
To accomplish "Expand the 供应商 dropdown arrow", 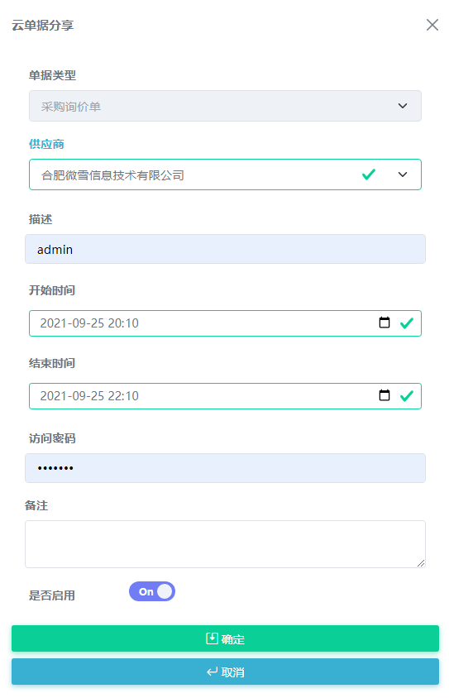I will point(402,174).
